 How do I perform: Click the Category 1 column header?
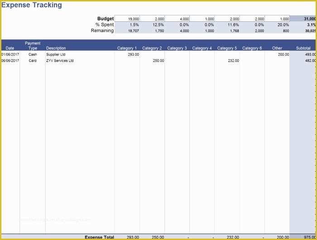point(127,48)
